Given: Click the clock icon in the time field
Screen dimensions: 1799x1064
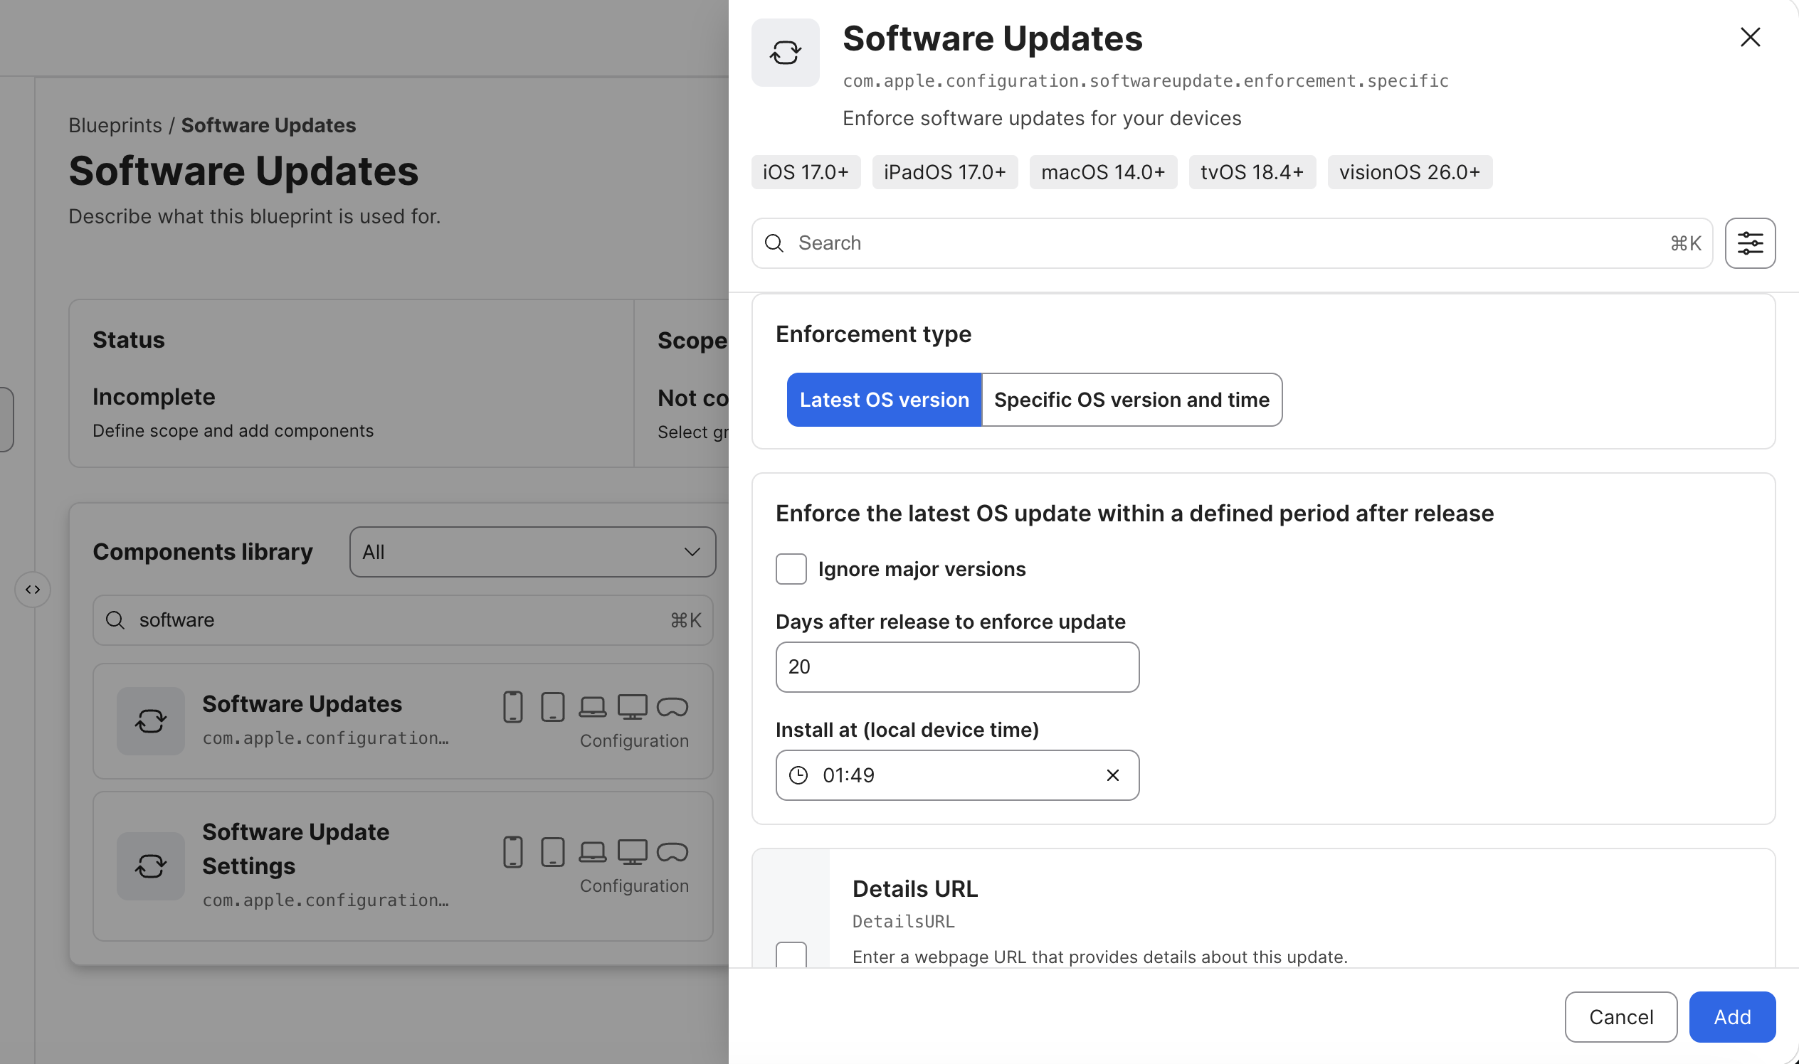Looking at the screenshot, I should [798, 775].
